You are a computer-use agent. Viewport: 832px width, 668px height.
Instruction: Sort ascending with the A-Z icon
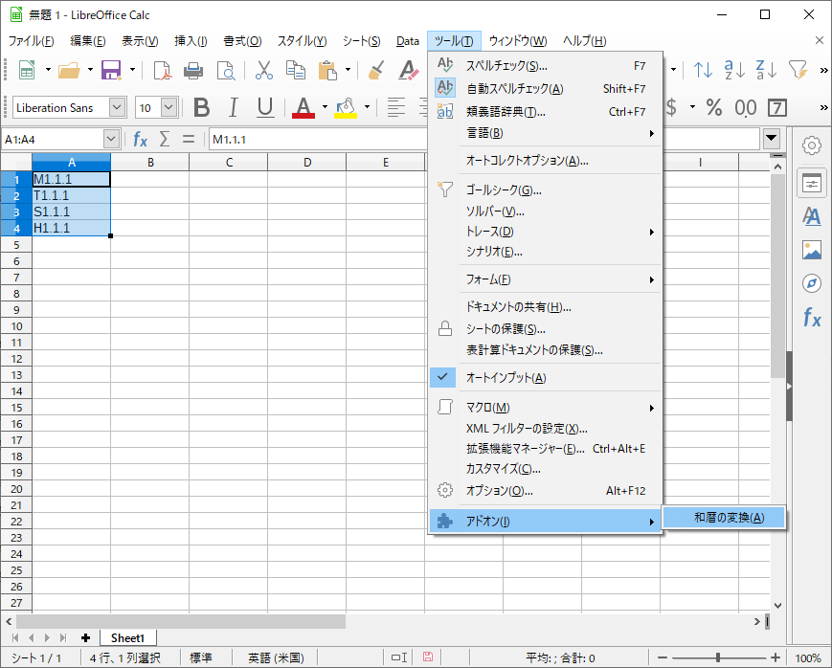point(735,70)
